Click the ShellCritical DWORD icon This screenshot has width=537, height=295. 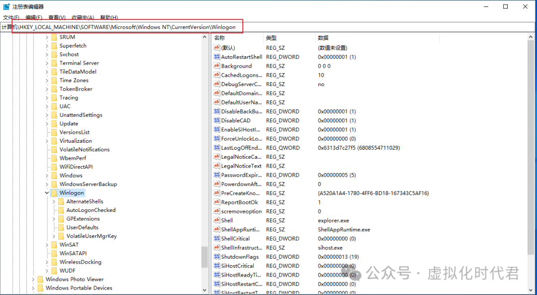216,238
